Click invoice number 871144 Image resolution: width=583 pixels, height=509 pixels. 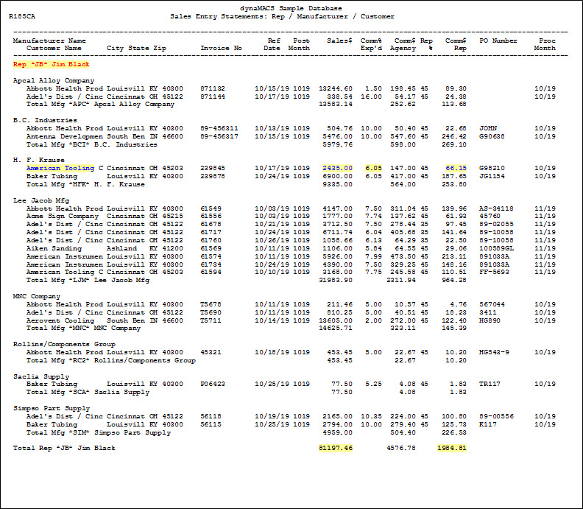pos(212,96)
